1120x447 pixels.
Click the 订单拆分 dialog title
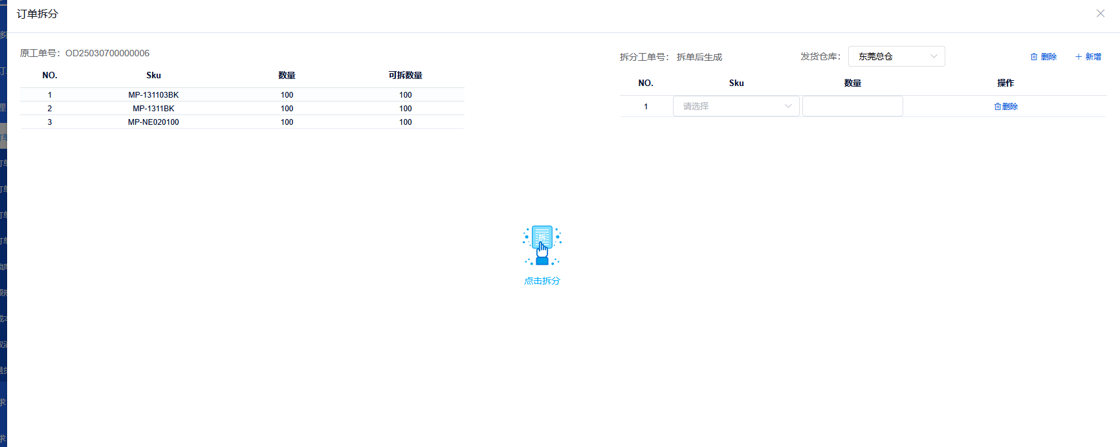(38, 14)
